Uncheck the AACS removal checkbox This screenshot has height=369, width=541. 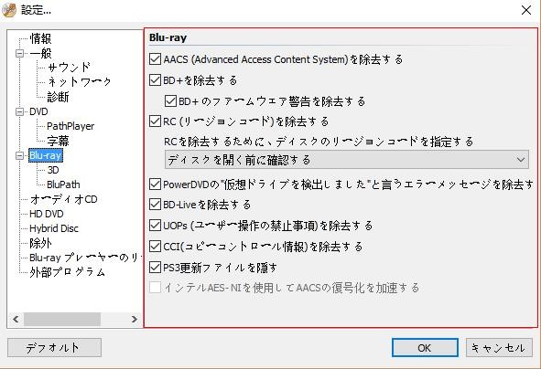coord(155,59)
